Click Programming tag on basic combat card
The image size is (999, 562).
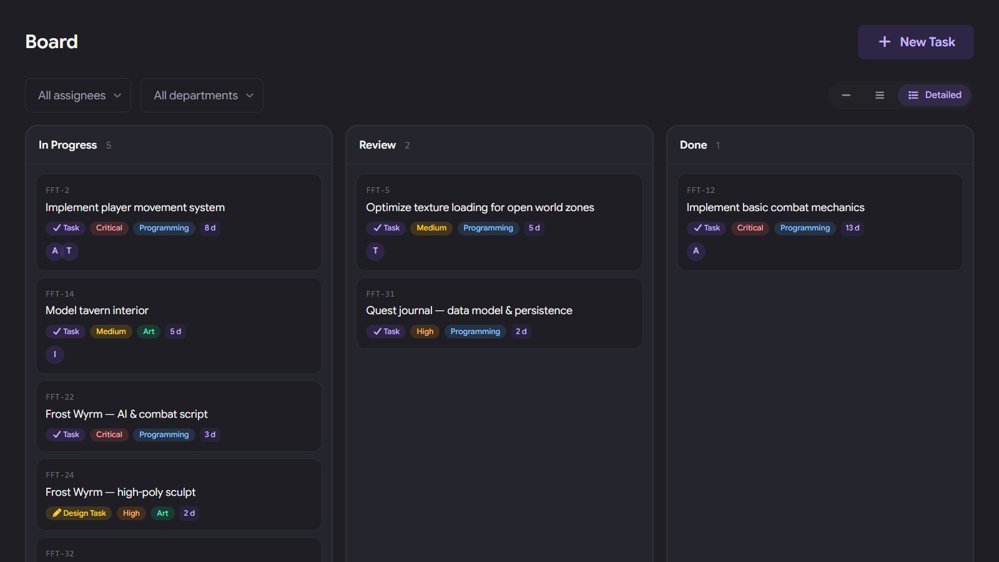805,228
